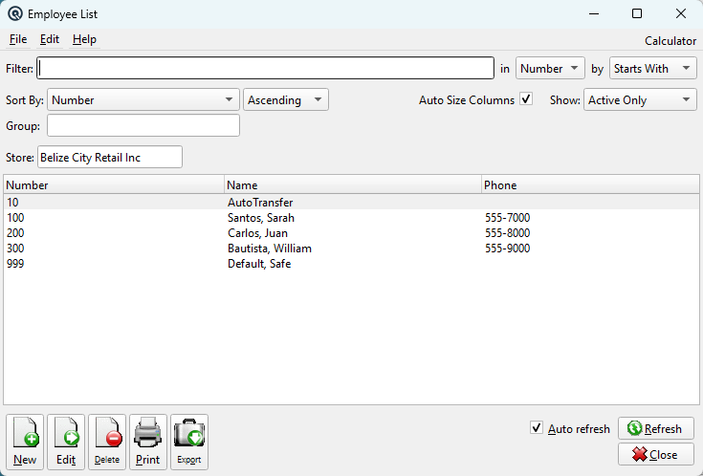
Task: Click phone number 555-8000
Action: (x=507, y=233)
